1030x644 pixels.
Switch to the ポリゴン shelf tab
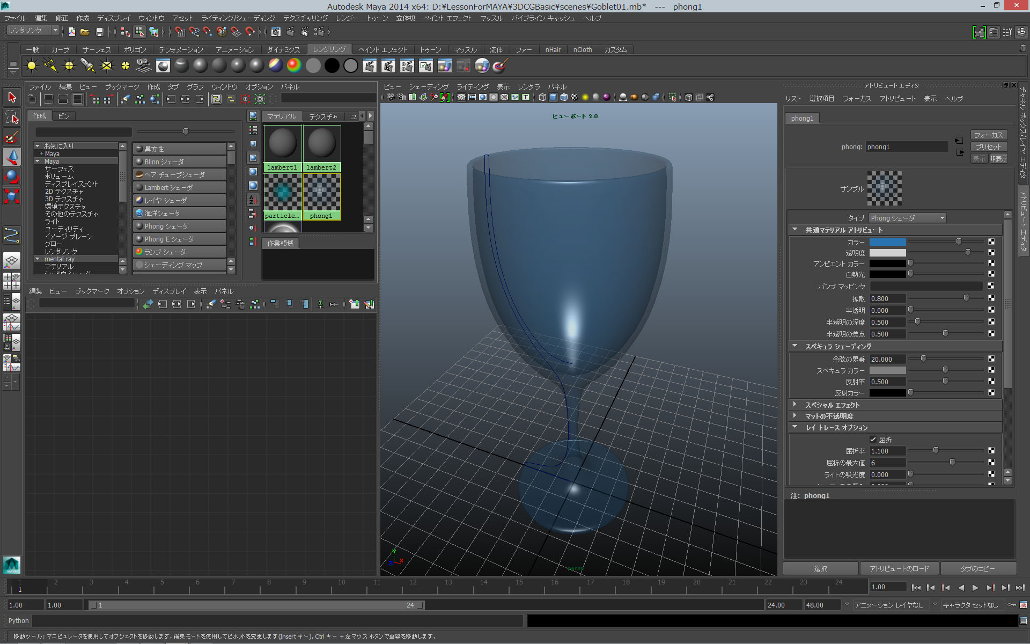[135, 49]
